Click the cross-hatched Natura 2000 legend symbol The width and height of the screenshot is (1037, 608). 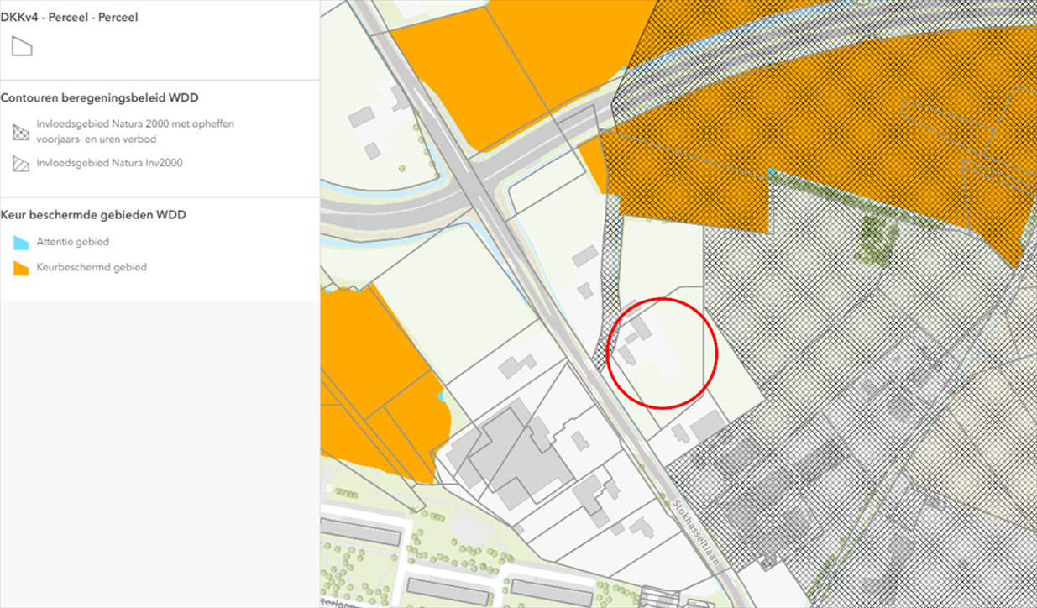coord(22,132)
